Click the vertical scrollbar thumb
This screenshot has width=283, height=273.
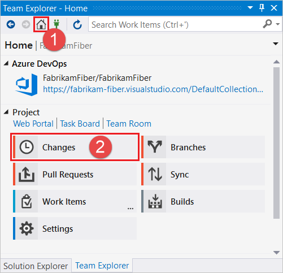click(x=276, y=143)
